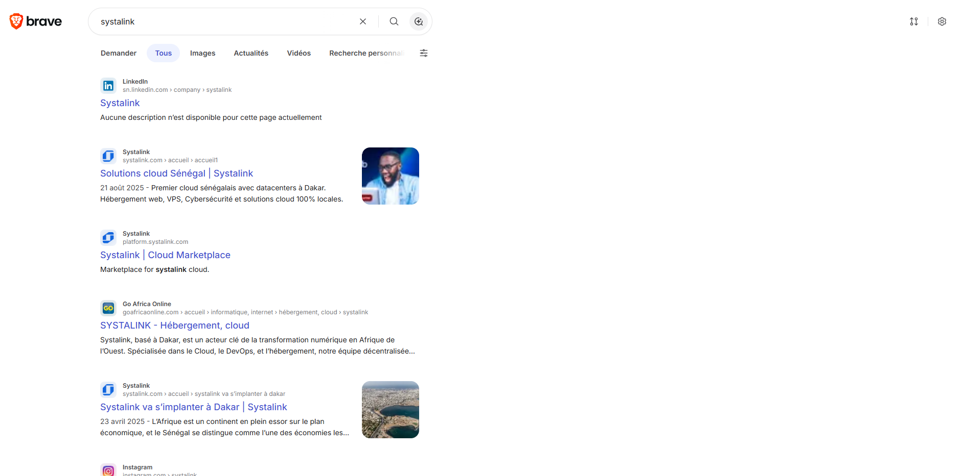Click 'Aucune description n'est disponible' snippet

tap(211, 117)
